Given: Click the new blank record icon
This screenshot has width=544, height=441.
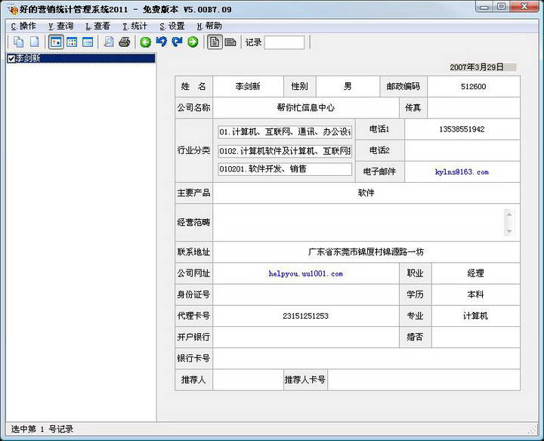Looking at the screenshot, I should (34, 42).
